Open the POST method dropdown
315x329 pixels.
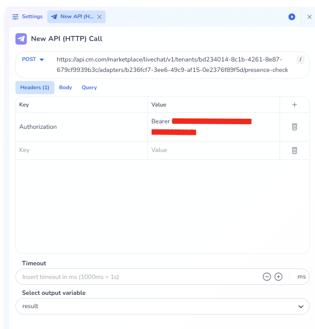coord(33,59)
